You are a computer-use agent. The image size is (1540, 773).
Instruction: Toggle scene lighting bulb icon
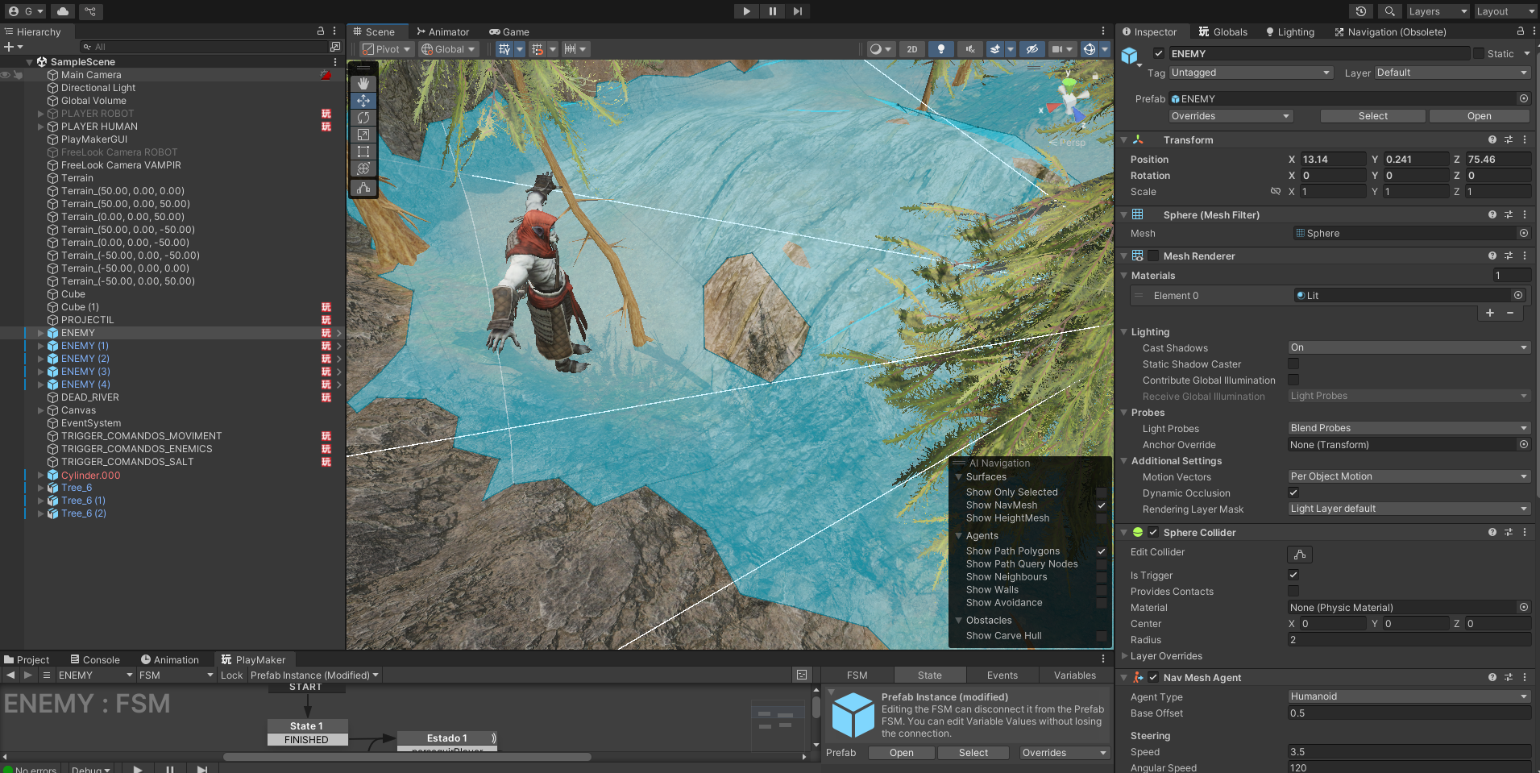tap(940, 49)
